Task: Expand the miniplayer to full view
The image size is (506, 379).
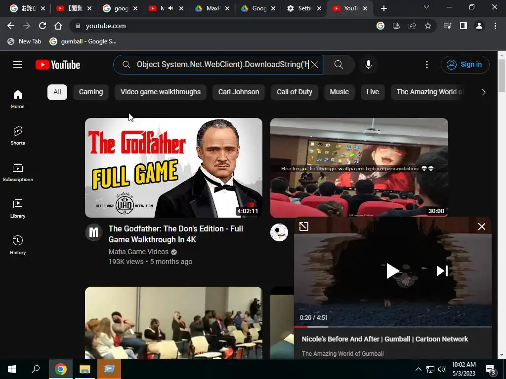Action: (304, 227)
